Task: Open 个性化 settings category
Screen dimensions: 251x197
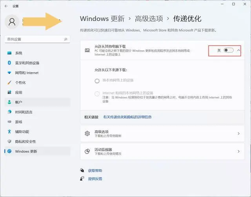Action: click(38, 83)
